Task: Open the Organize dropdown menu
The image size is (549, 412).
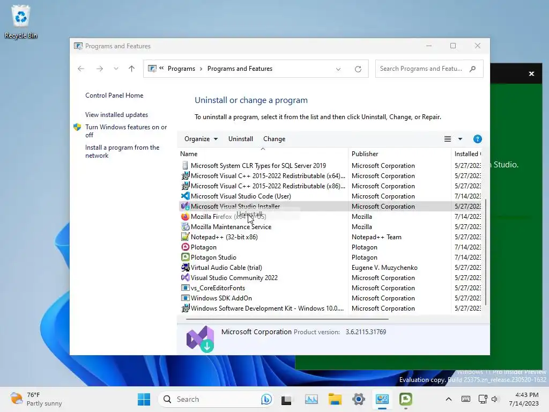Action: click(201, 139)
